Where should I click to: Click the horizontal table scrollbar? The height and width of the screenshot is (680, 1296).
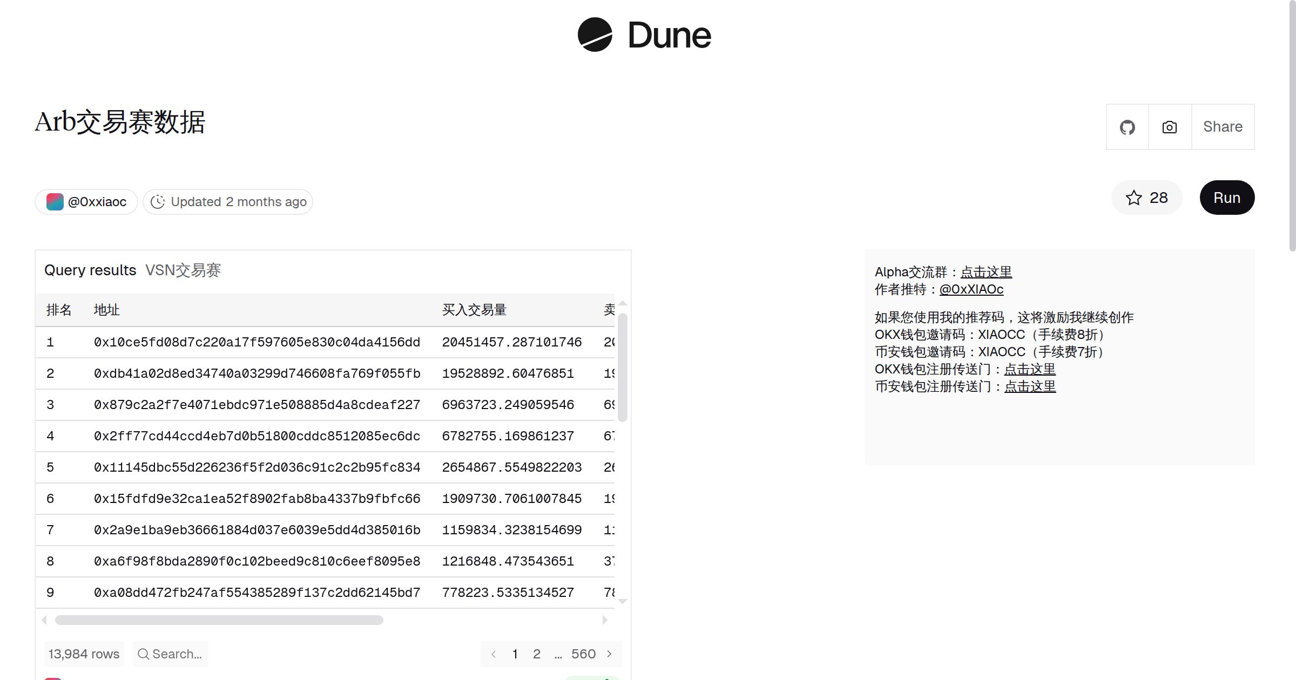(x=219, y=621)
